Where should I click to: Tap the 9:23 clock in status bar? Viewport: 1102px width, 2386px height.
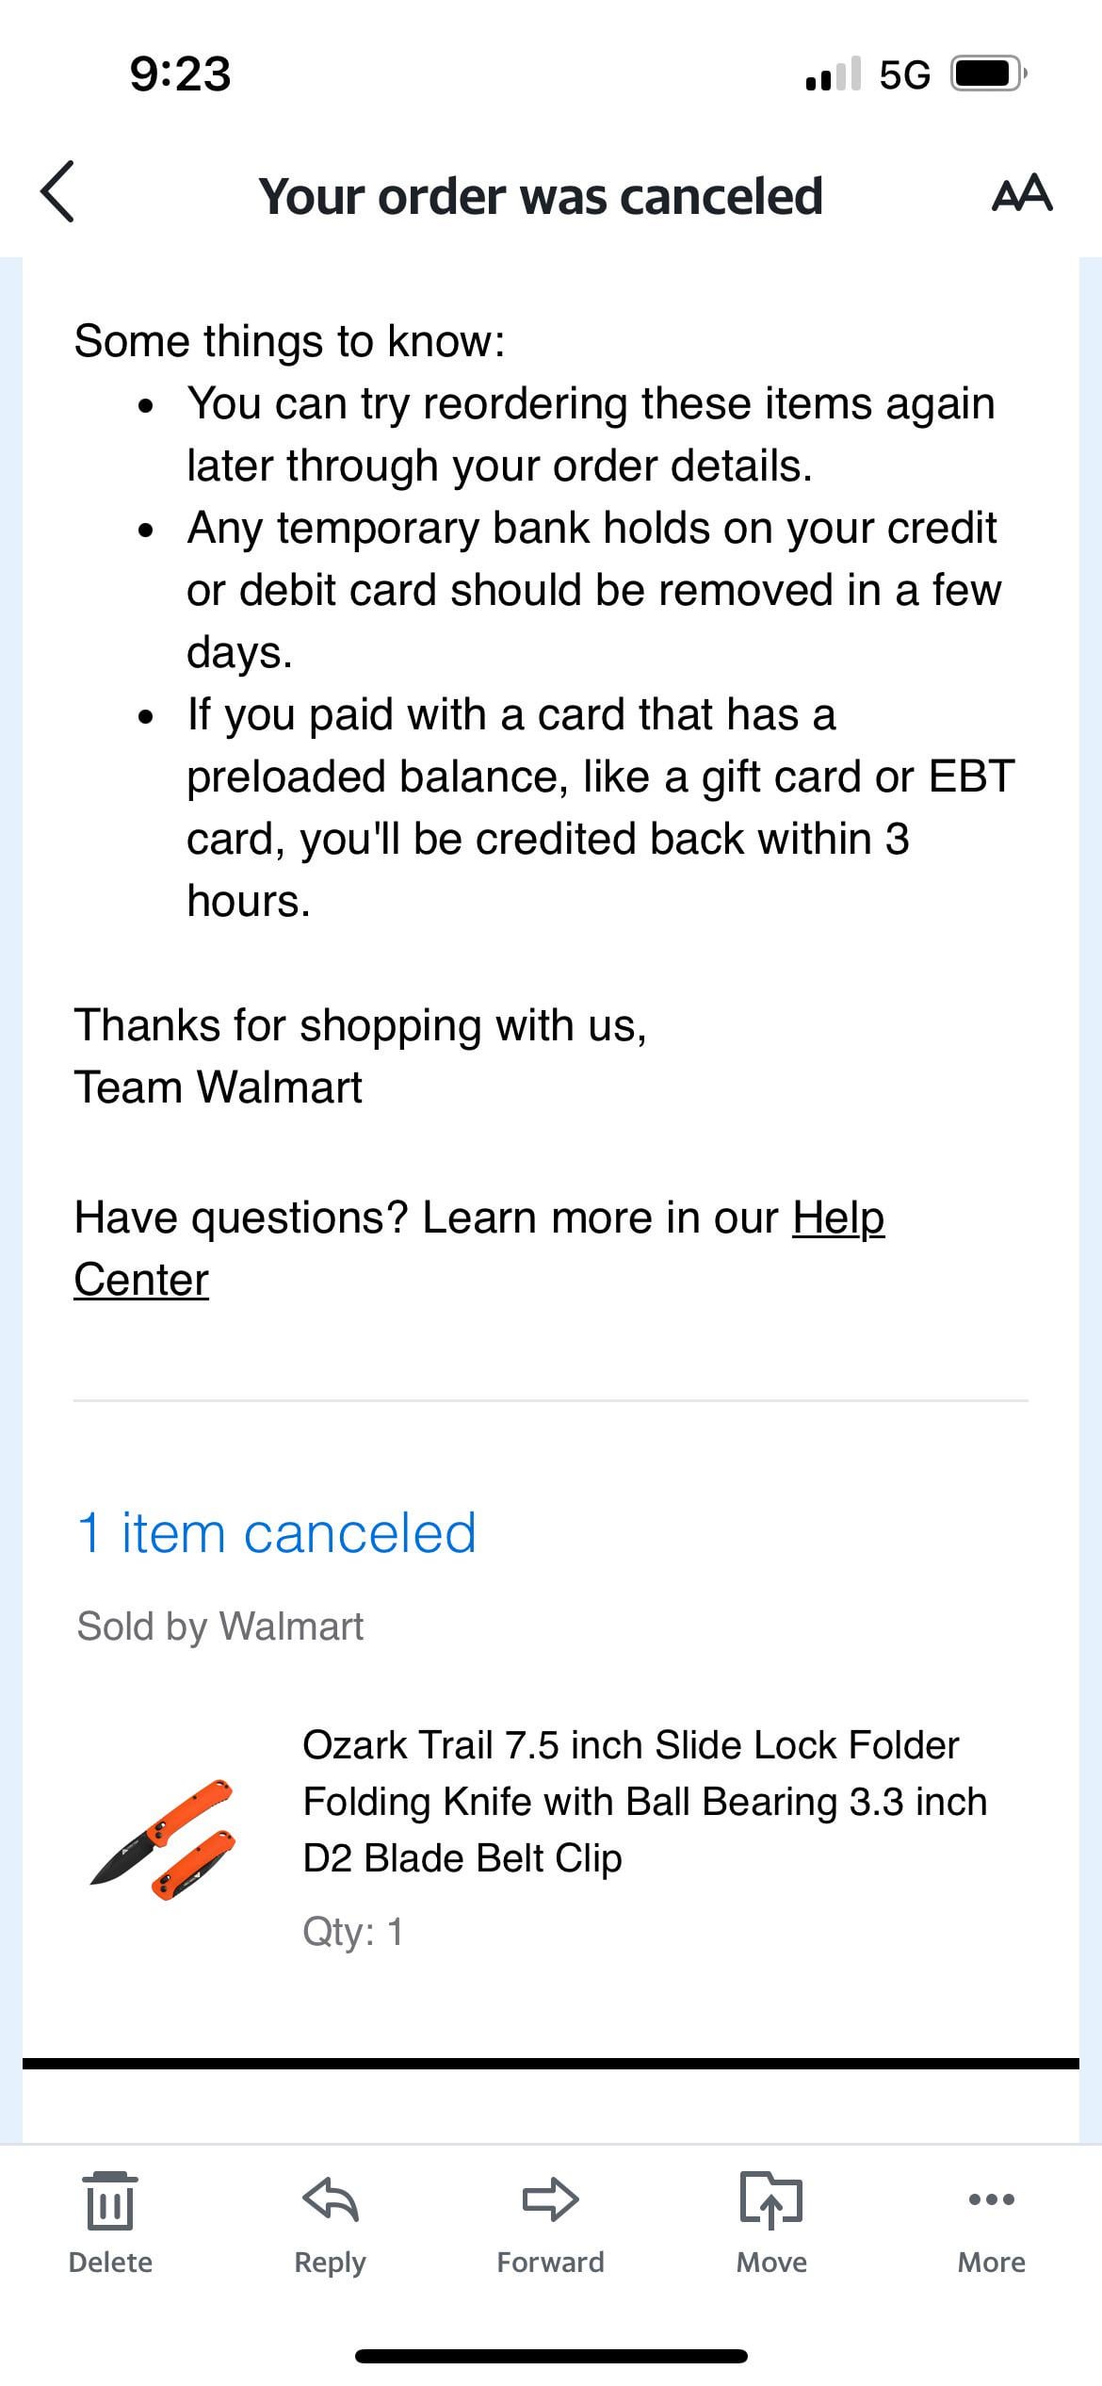(x=180, y=74)
